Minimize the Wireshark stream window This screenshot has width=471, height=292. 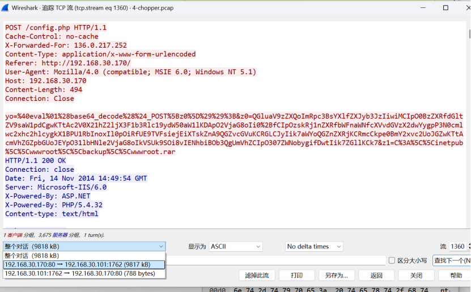423,8
